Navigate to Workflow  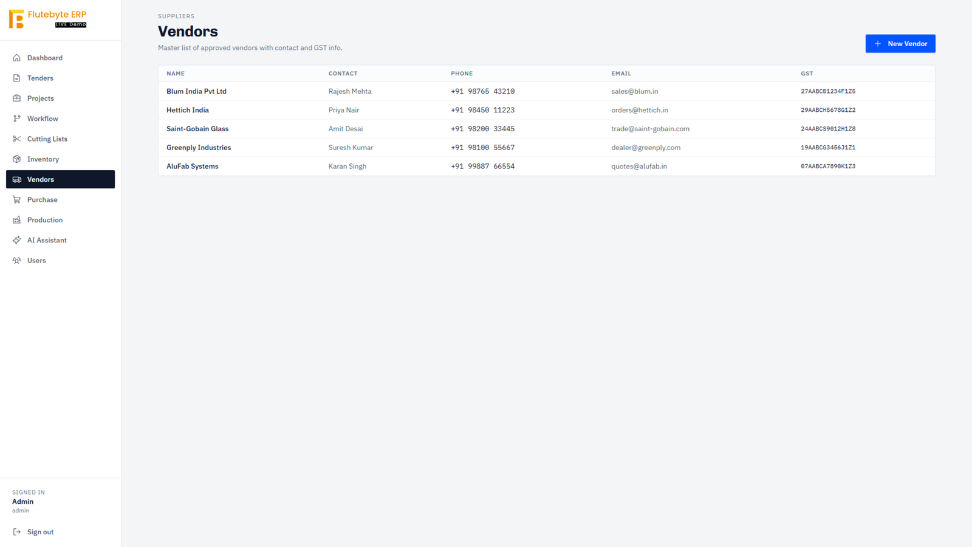(60, 119)
